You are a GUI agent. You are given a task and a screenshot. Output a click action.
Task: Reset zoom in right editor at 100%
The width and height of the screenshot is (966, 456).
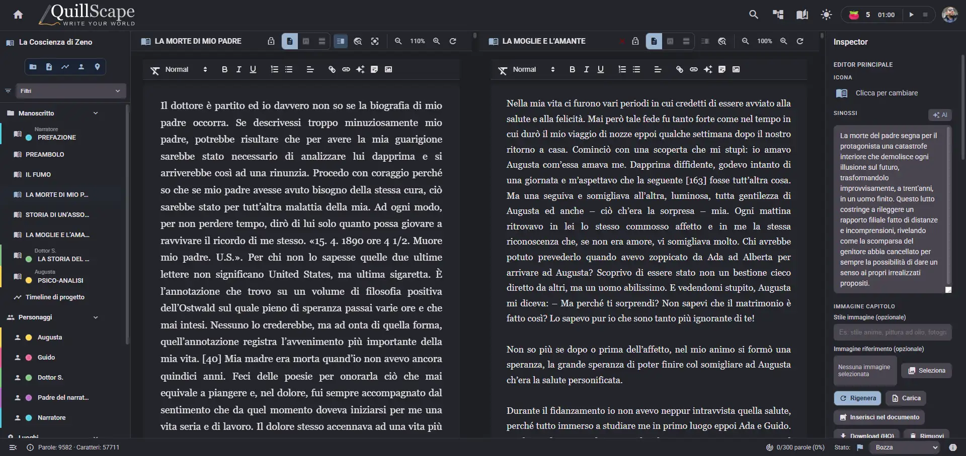[800, 41]
